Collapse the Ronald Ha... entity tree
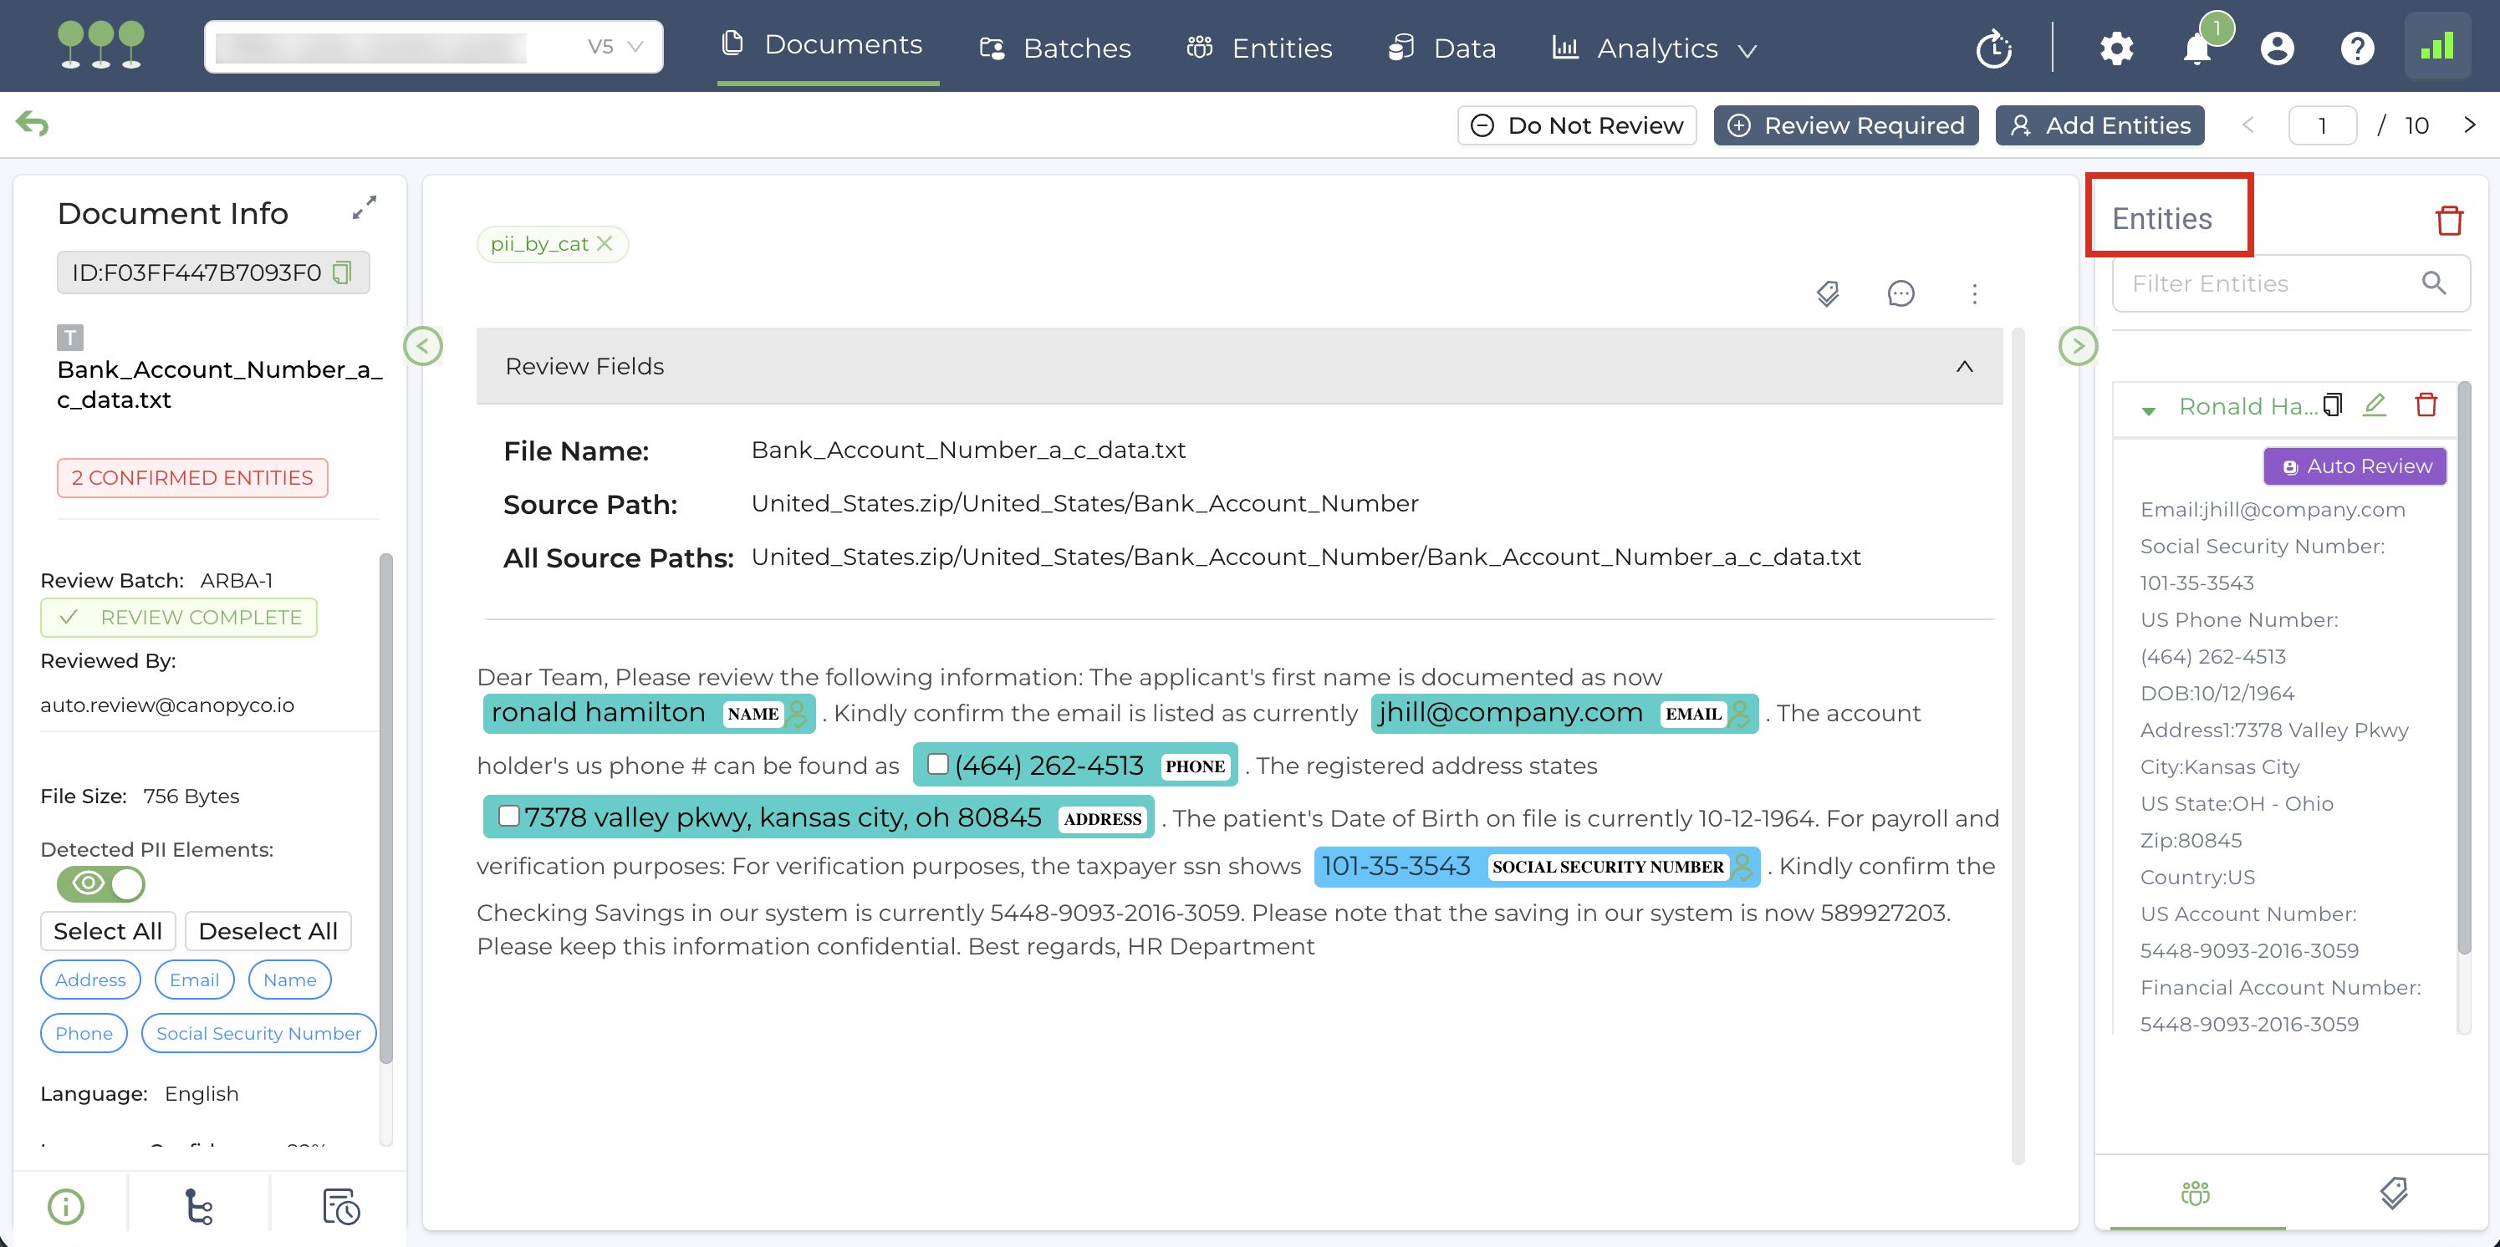The height and width of the screenshot is (1247, 2500). pos(2148,410)
